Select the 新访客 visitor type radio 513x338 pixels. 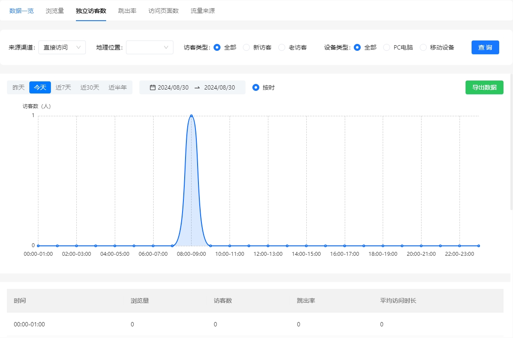tap(246, 47)
